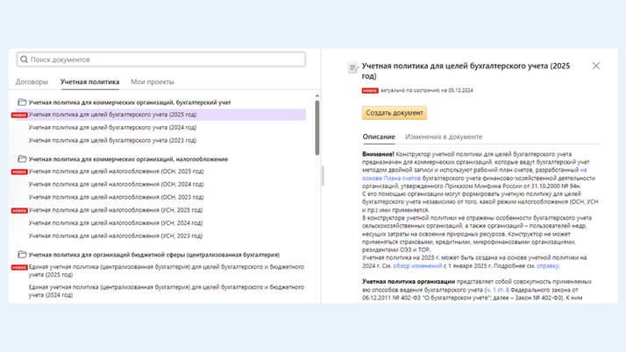Image resolution: width=626 pixels, height=352 pixels.
Task: Switch to 'Изменения в документе' tab
Action: click(444, 137)
